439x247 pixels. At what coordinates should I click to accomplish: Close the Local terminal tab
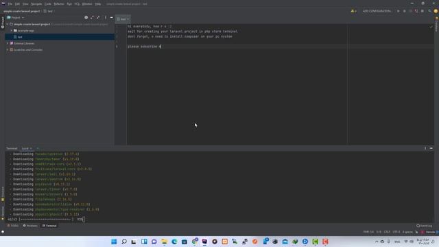(31, 148)
